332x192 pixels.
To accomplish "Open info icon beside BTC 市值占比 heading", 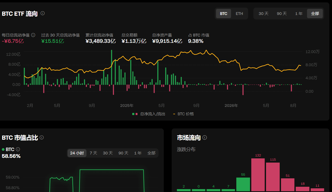I will coord(42,137).
